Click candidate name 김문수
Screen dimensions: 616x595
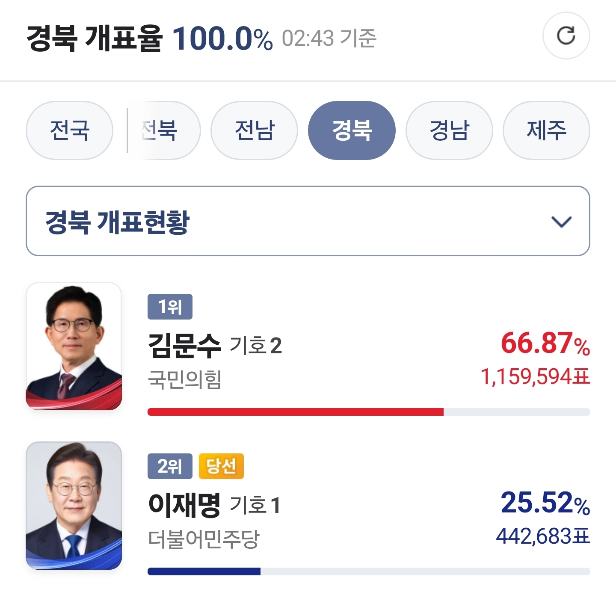(x=184, y=346)
